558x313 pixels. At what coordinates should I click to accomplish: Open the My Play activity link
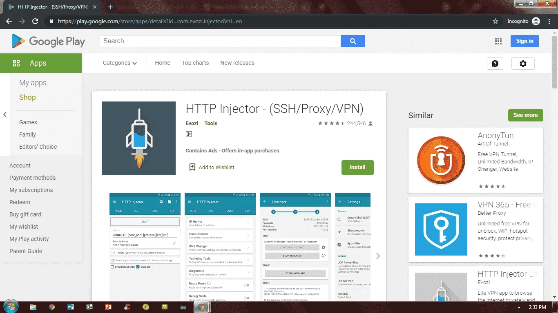tap(29, 239)
